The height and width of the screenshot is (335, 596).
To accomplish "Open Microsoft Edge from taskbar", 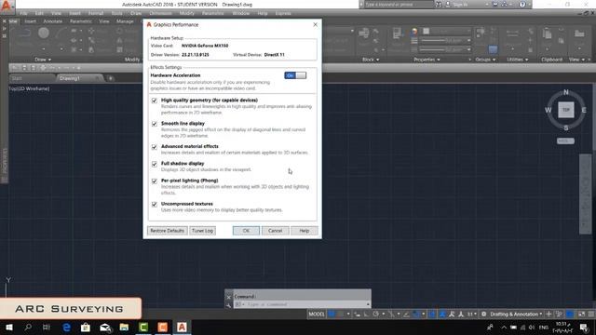I will tap(66, 327).
